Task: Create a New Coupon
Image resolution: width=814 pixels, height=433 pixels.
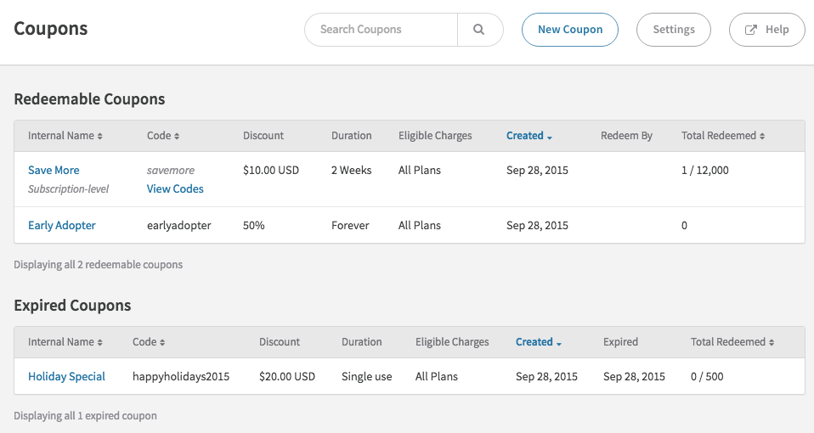Action: tap(569, 30)
